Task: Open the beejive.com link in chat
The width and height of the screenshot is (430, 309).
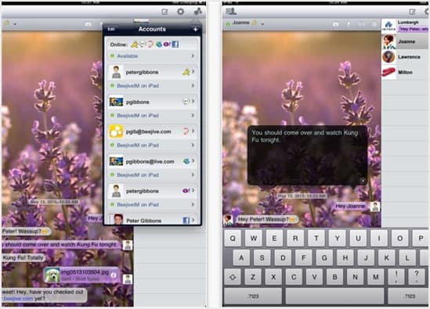Action: tap(18, 299)
